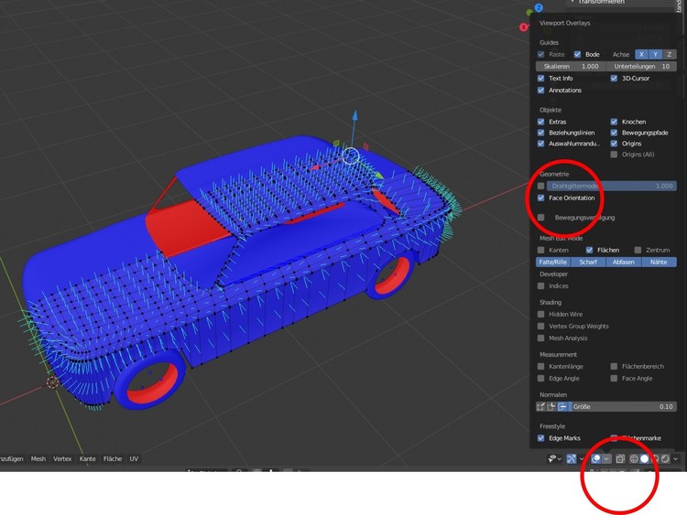Enable the Kanten checkbox
Image resolution: width=687 pixels, height=515 pixels.
(x=541, y=250)
